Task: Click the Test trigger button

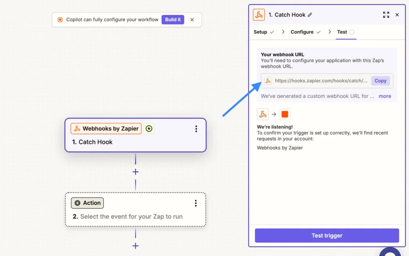Action: pos(327,236)
